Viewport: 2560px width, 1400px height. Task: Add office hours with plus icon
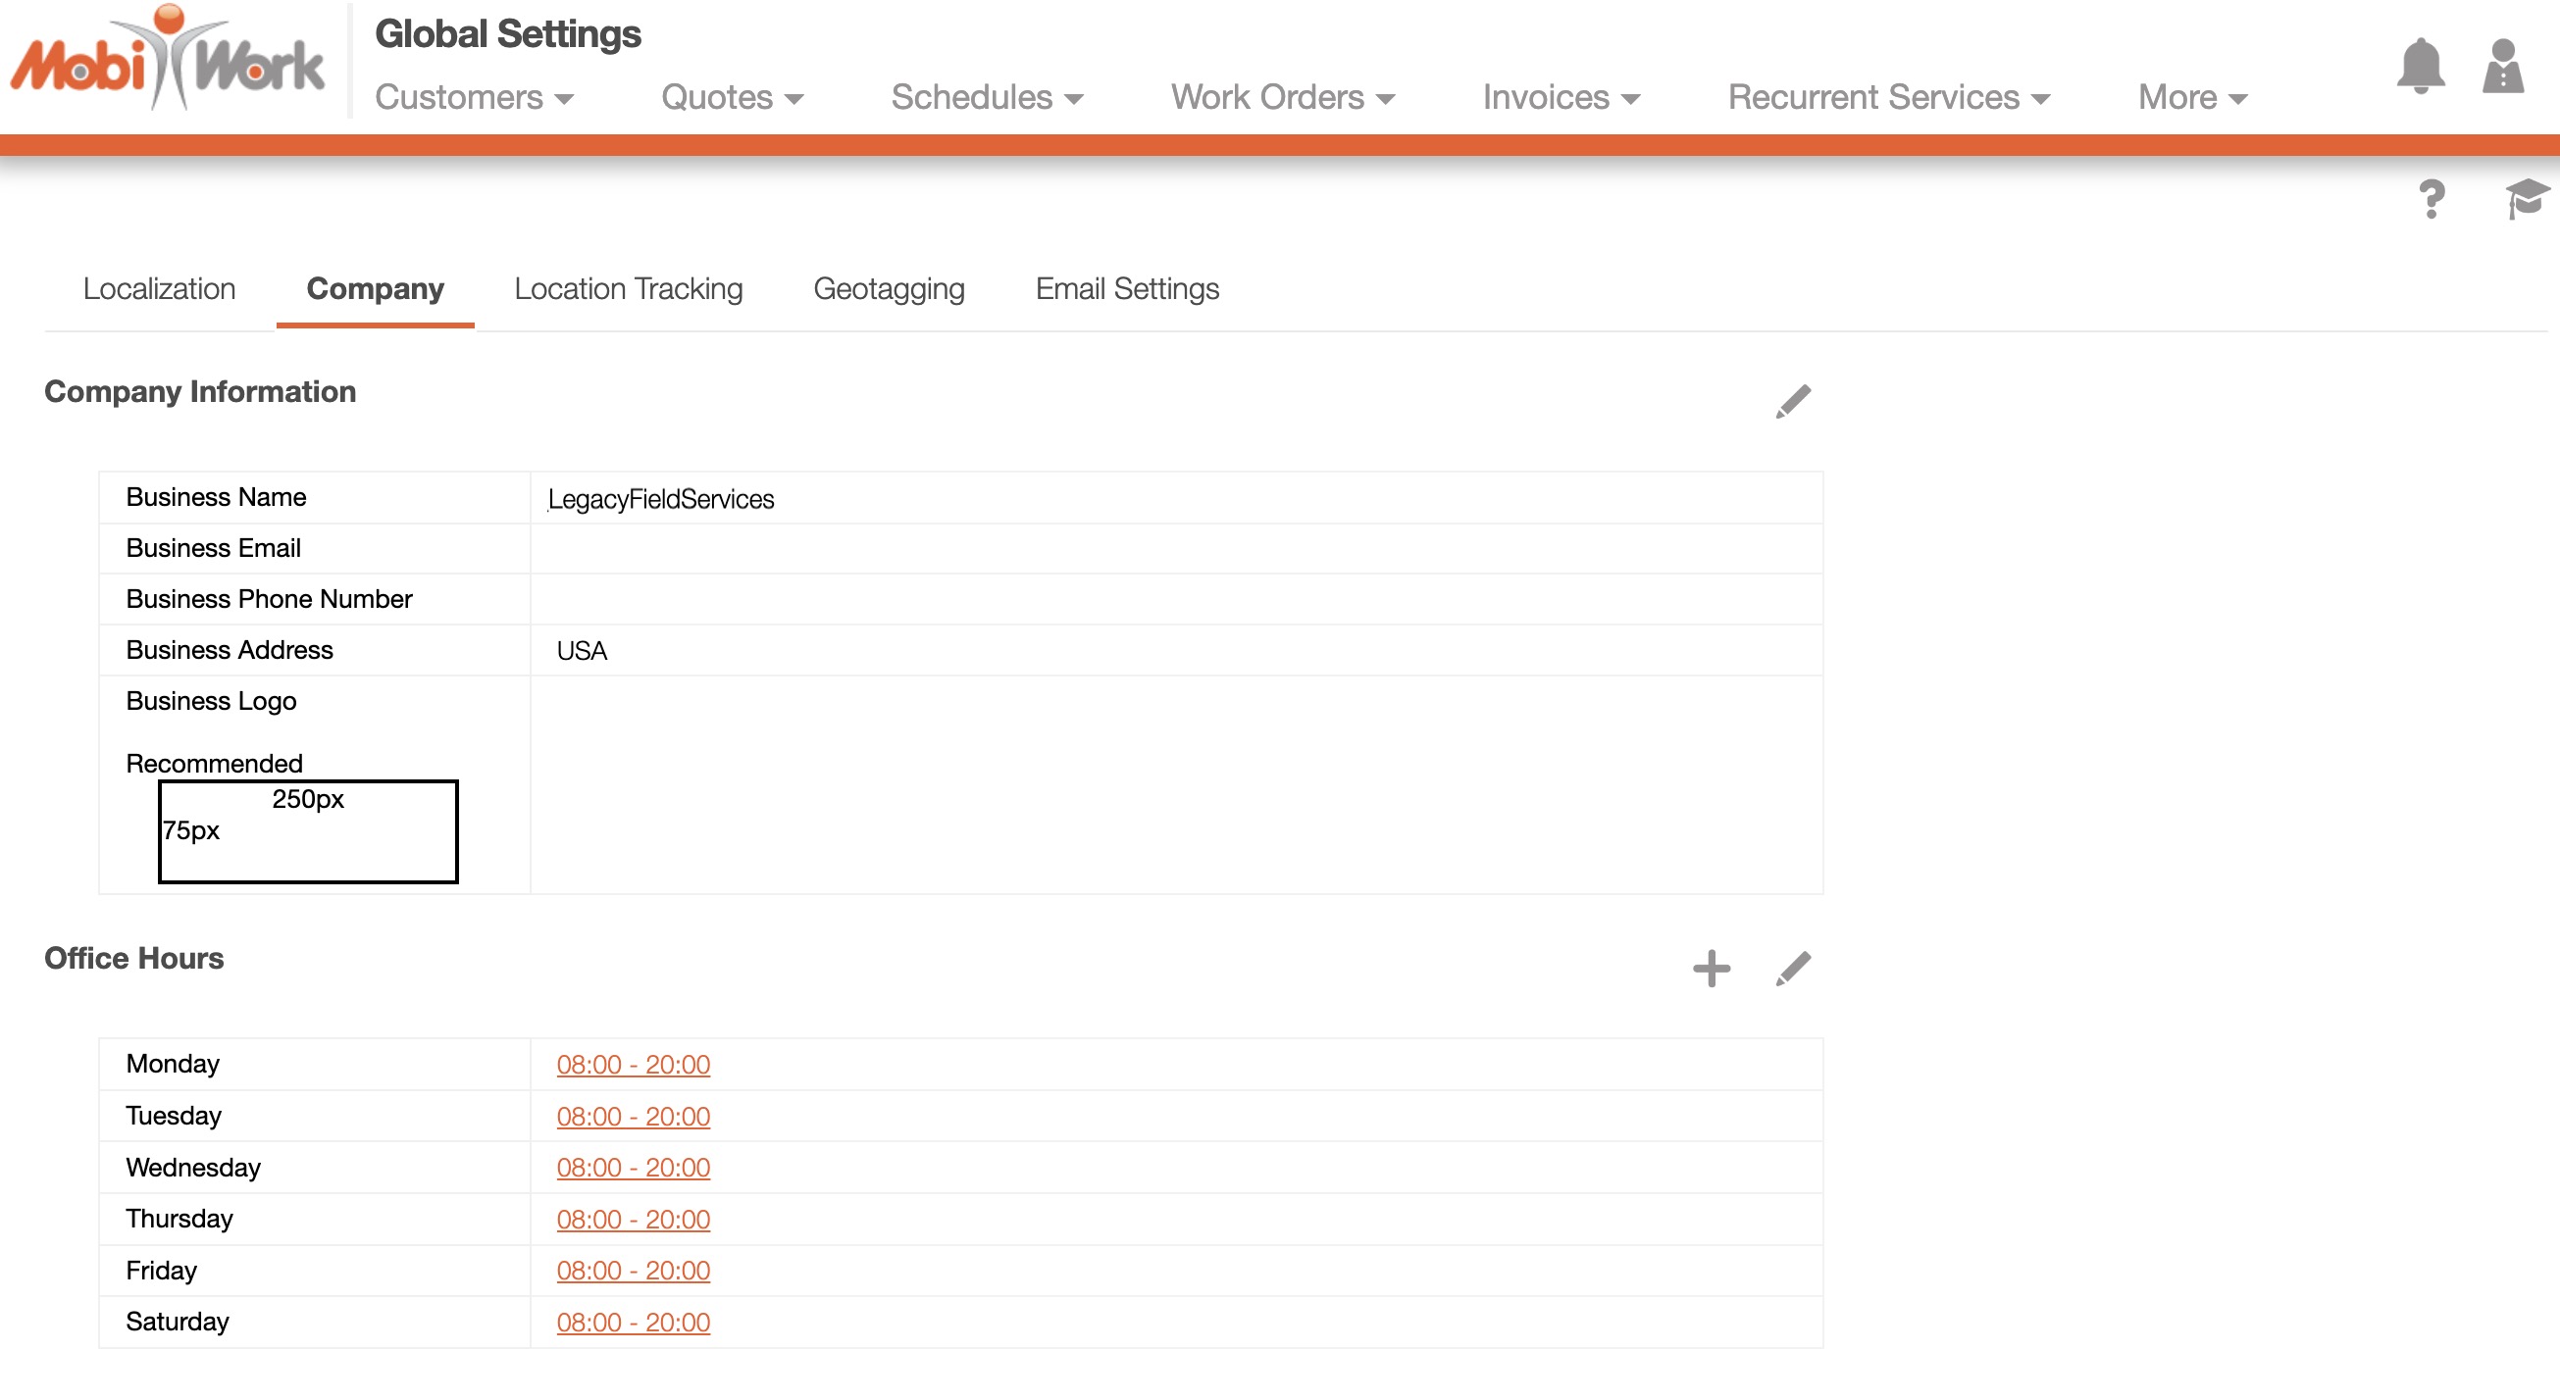click(1711, 968)
